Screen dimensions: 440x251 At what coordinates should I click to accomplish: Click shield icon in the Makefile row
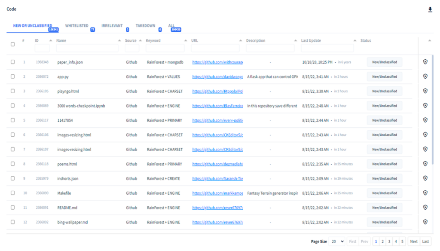pos(425,193)
